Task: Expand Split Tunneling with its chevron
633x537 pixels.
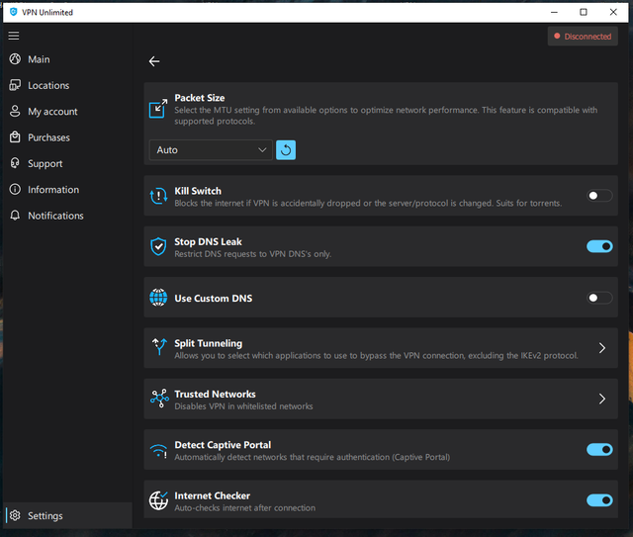Action: click(x=602, y=348)
